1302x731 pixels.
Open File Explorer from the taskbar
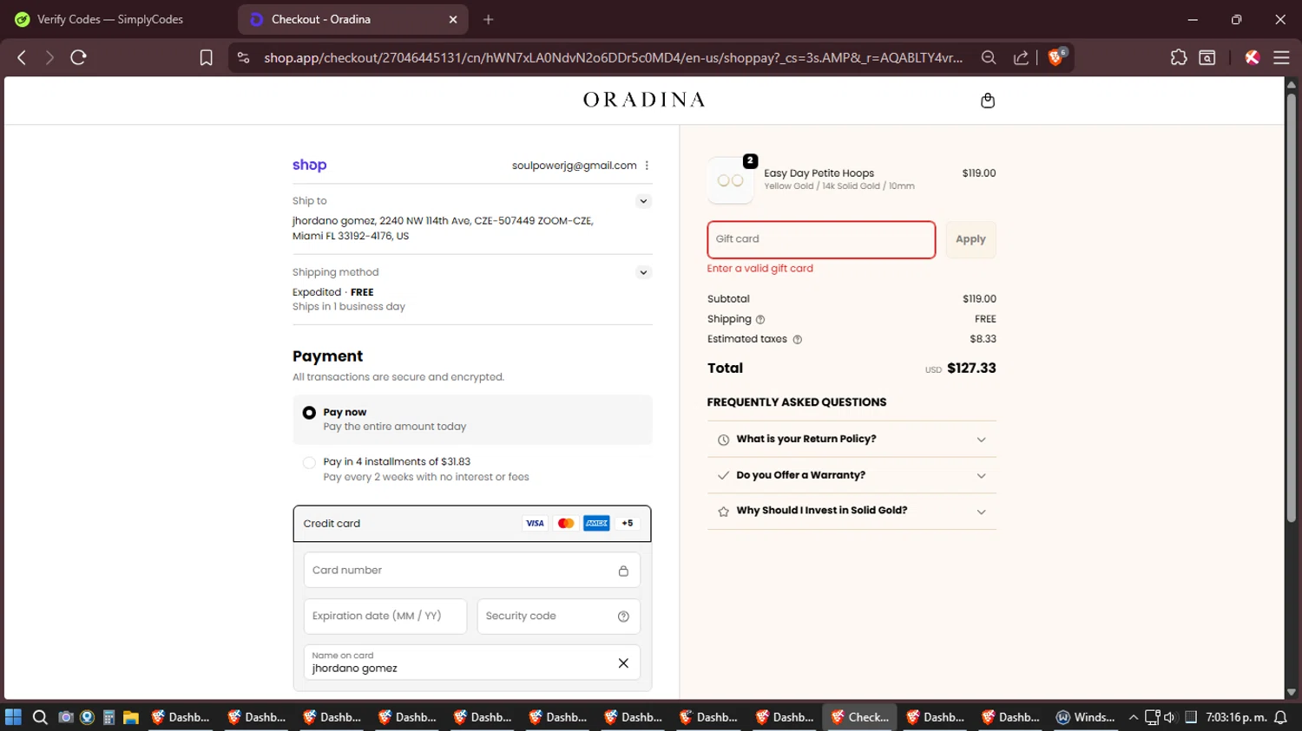click(x=131, y=717)
